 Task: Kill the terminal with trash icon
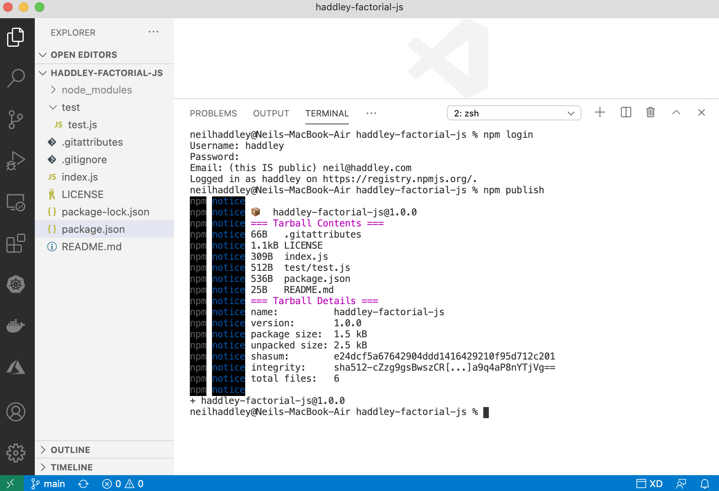coord(651,112)
